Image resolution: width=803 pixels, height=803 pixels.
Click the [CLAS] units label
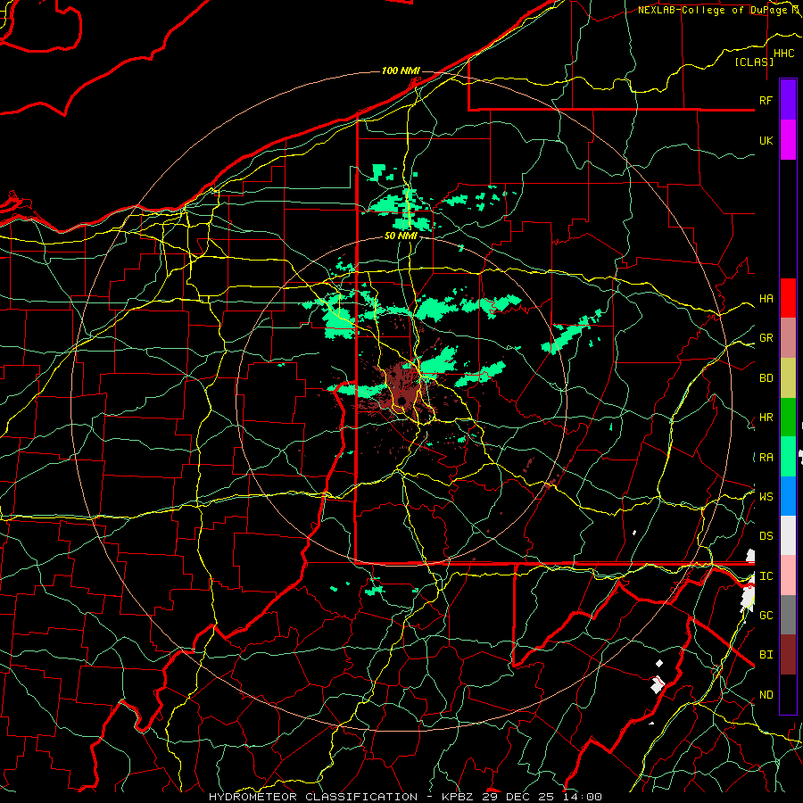[x=754, y=62]
